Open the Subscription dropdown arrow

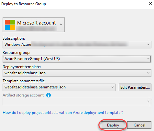tap(148, 45)
